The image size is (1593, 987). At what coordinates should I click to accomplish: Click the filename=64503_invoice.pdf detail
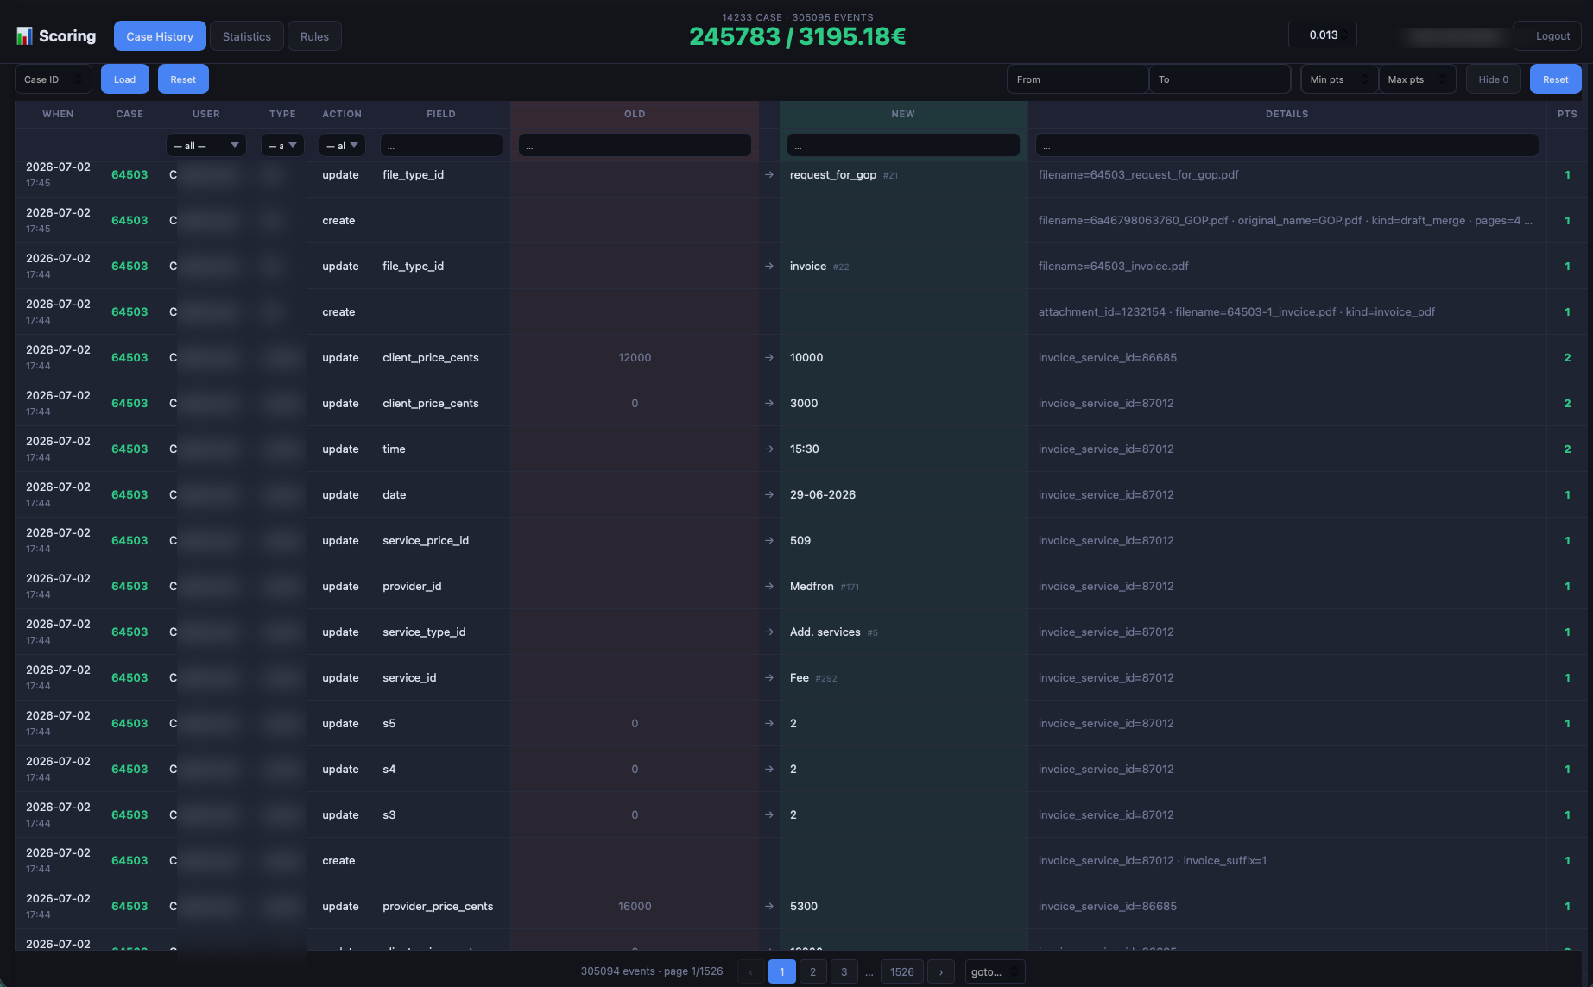(1113, 266)
